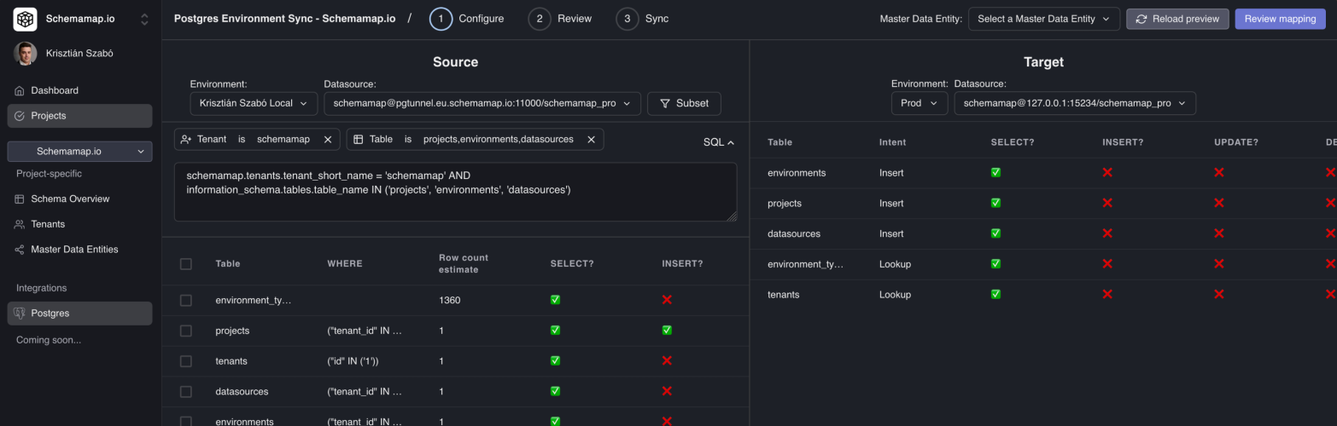The image size is (1337, 426).
Task: Click the Schema Overview table icon
Action: coord(20,199)
